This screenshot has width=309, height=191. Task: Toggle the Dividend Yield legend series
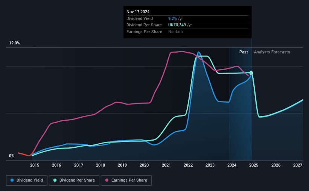tap(27, 180)
